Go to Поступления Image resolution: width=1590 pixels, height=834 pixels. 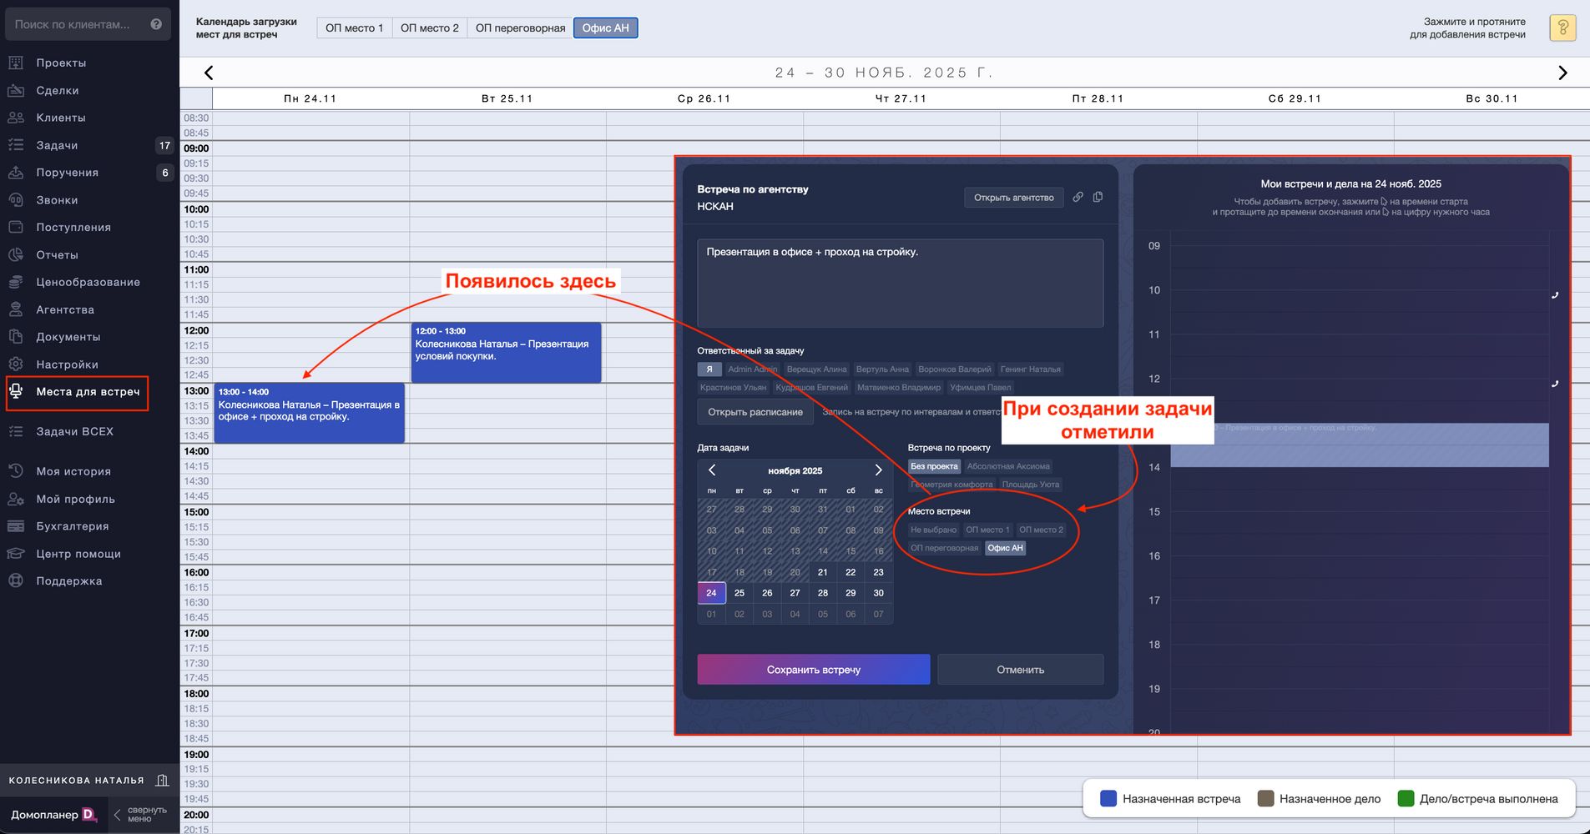point(73,227)
